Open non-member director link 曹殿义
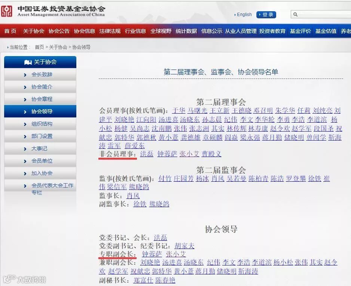Image resolution: width=351 pixels, height=286 pixels. point(211,154)
